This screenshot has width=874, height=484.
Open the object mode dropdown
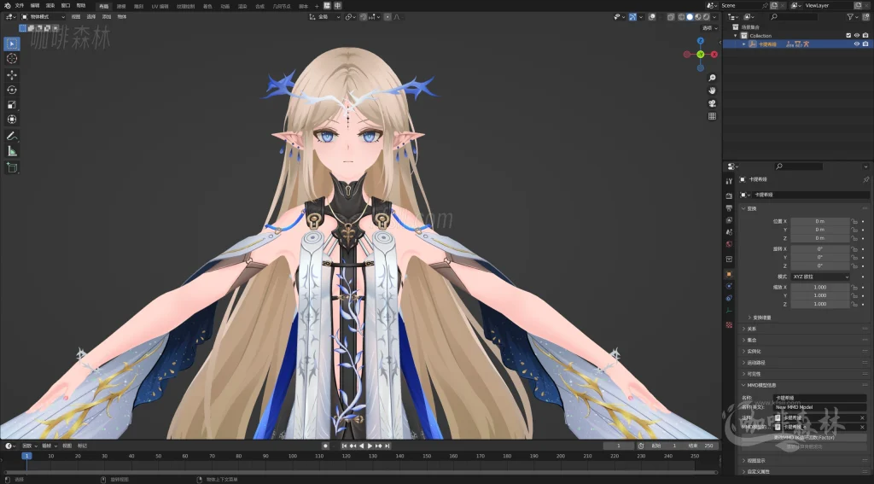tap(43, 17)
